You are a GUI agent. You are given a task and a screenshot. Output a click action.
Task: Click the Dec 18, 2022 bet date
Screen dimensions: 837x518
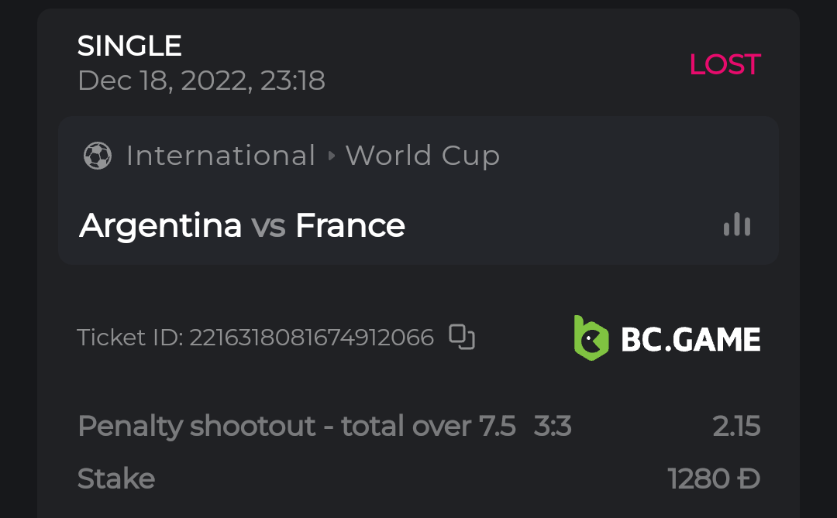201,81
